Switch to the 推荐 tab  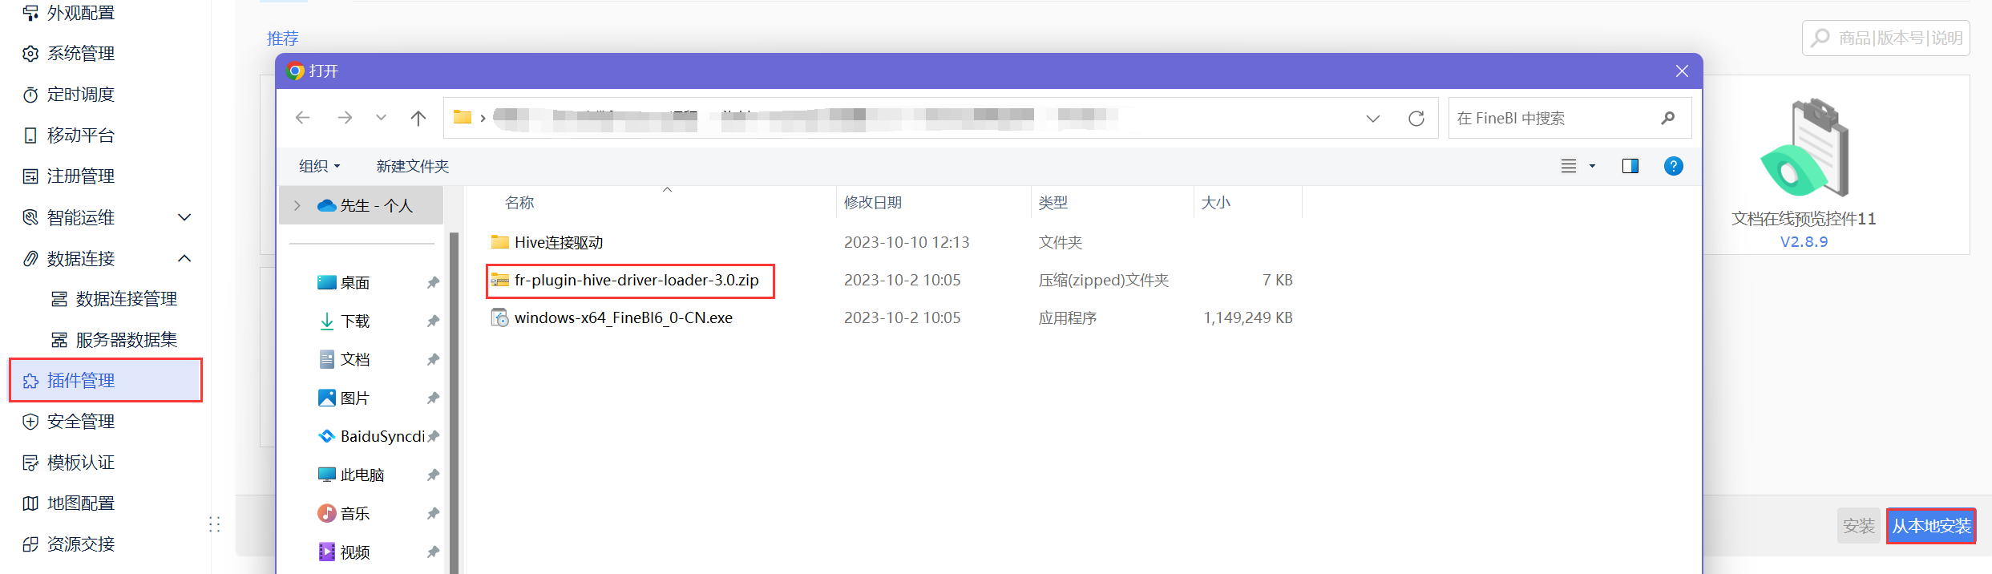click(283, 38)
